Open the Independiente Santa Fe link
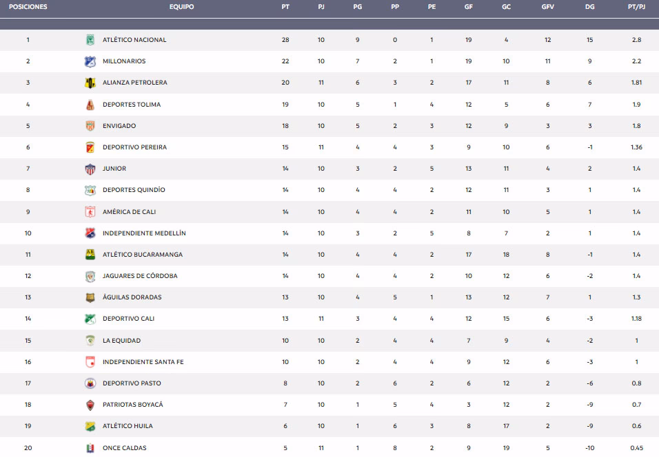659x457 pixels. pyautogui.click(x=143, y=362)
